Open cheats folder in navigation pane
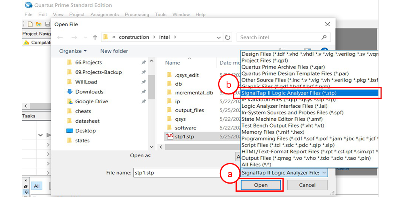The image size is (404, 207). [x=83, y=111]
